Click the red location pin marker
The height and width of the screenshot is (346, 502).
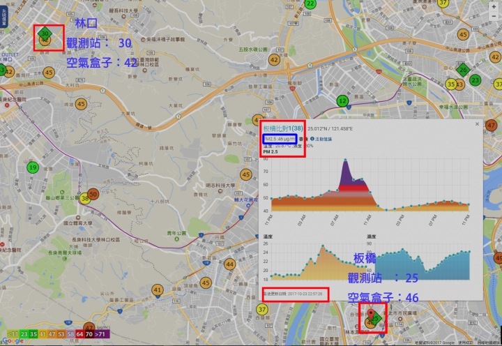(x=371, y=315)
